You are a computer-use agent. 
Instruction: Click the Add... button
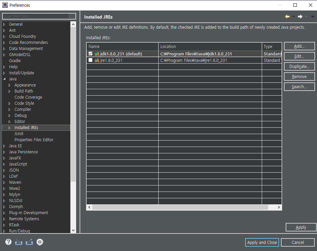[299, 46]
